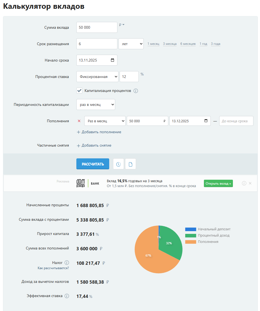Open info tooltip next to Капитализация процентов
Image resolution: width=260 pixels, height=311 pixels.
click(136, 91)
